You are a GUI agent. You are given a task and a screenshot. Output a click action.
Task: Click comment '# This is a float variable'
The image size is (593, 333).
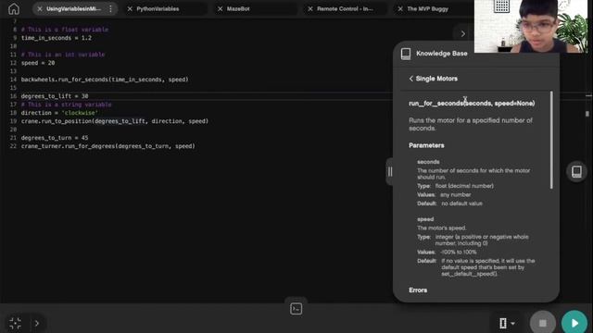tap(65, 30)
